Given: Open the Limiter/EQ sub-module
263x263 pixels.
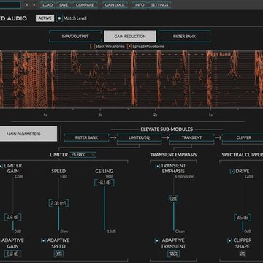Looking at the screenshot, I should (x=139, y=137).
